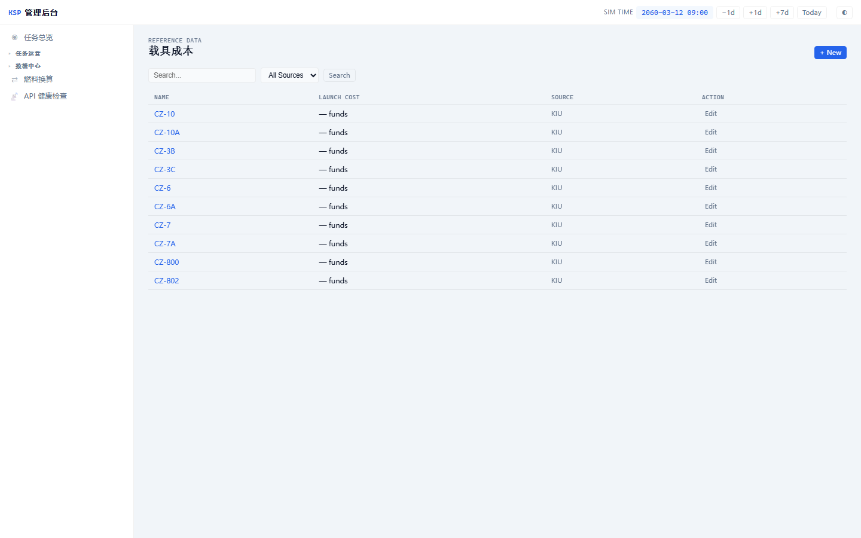This screenshot has width=861, height=538.
Task: Click the ACTION column header
Action: [713, 97]
